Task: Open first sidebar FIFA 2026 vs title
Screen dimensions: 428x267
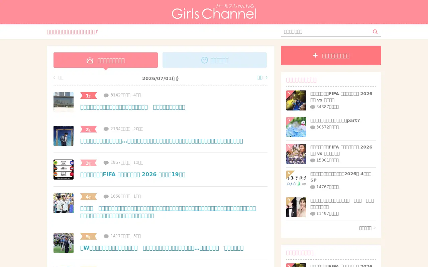Action: tap(341, 97)
